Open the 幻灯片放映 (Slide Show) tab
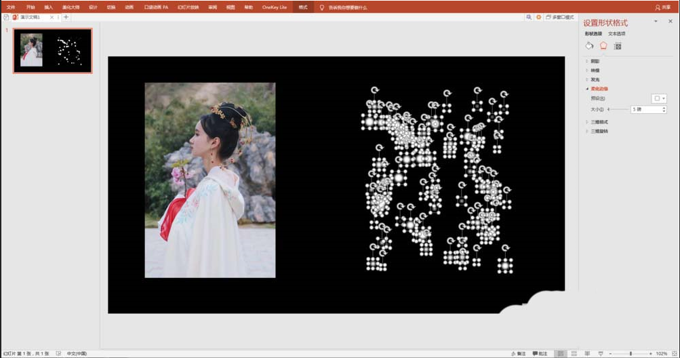This screenshot has height=358, width=680. [x=188, y=7]
